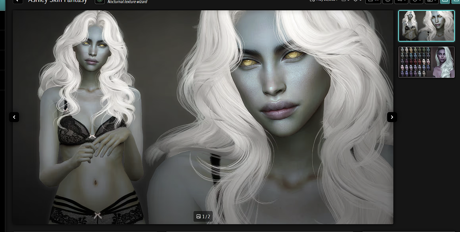The width and height of the screenshot is (460, 232).
Task: Click the 1/2 image counter badge
Action: click(x=203, y=216)
